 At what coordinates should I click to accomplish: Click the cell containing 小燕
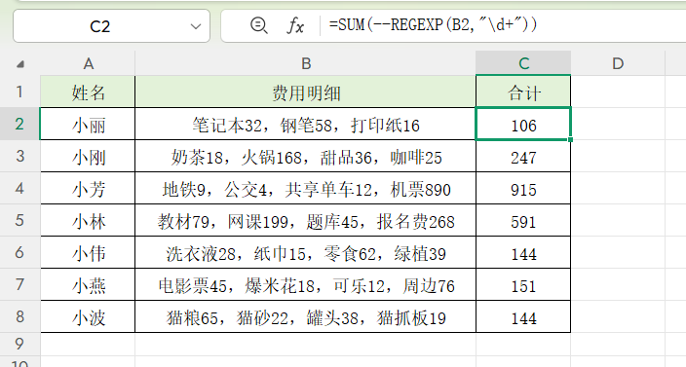coord(88,284)
